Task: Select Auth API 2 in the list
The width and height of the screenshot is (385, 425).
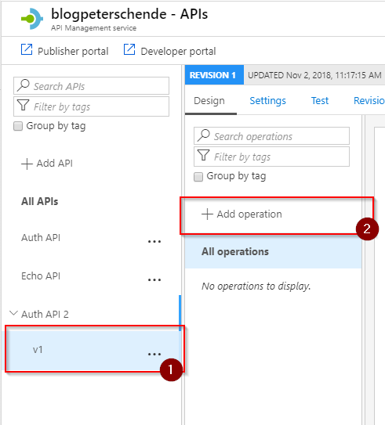Action: 45,315
